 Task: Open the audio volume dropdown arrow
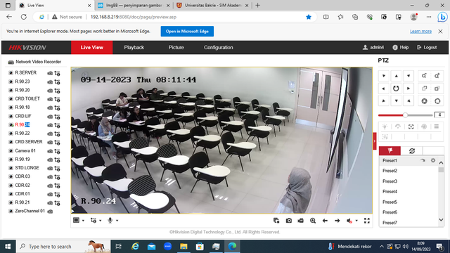tap(356, 221)
